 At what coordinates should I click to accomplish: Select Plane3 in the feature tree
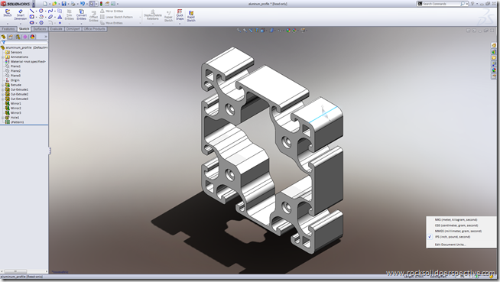tap(13, 76)
